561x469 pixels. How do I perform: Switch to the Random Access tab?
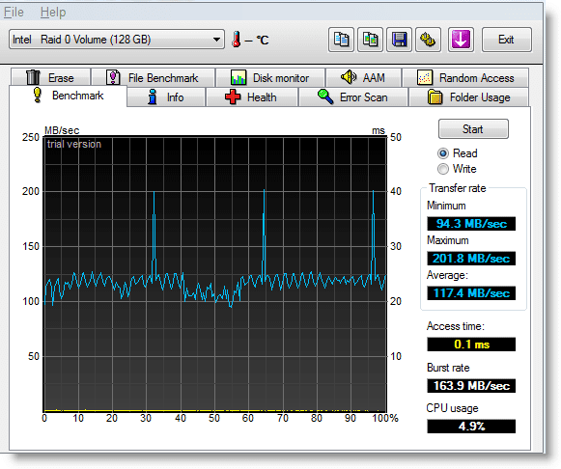point(465,77)
